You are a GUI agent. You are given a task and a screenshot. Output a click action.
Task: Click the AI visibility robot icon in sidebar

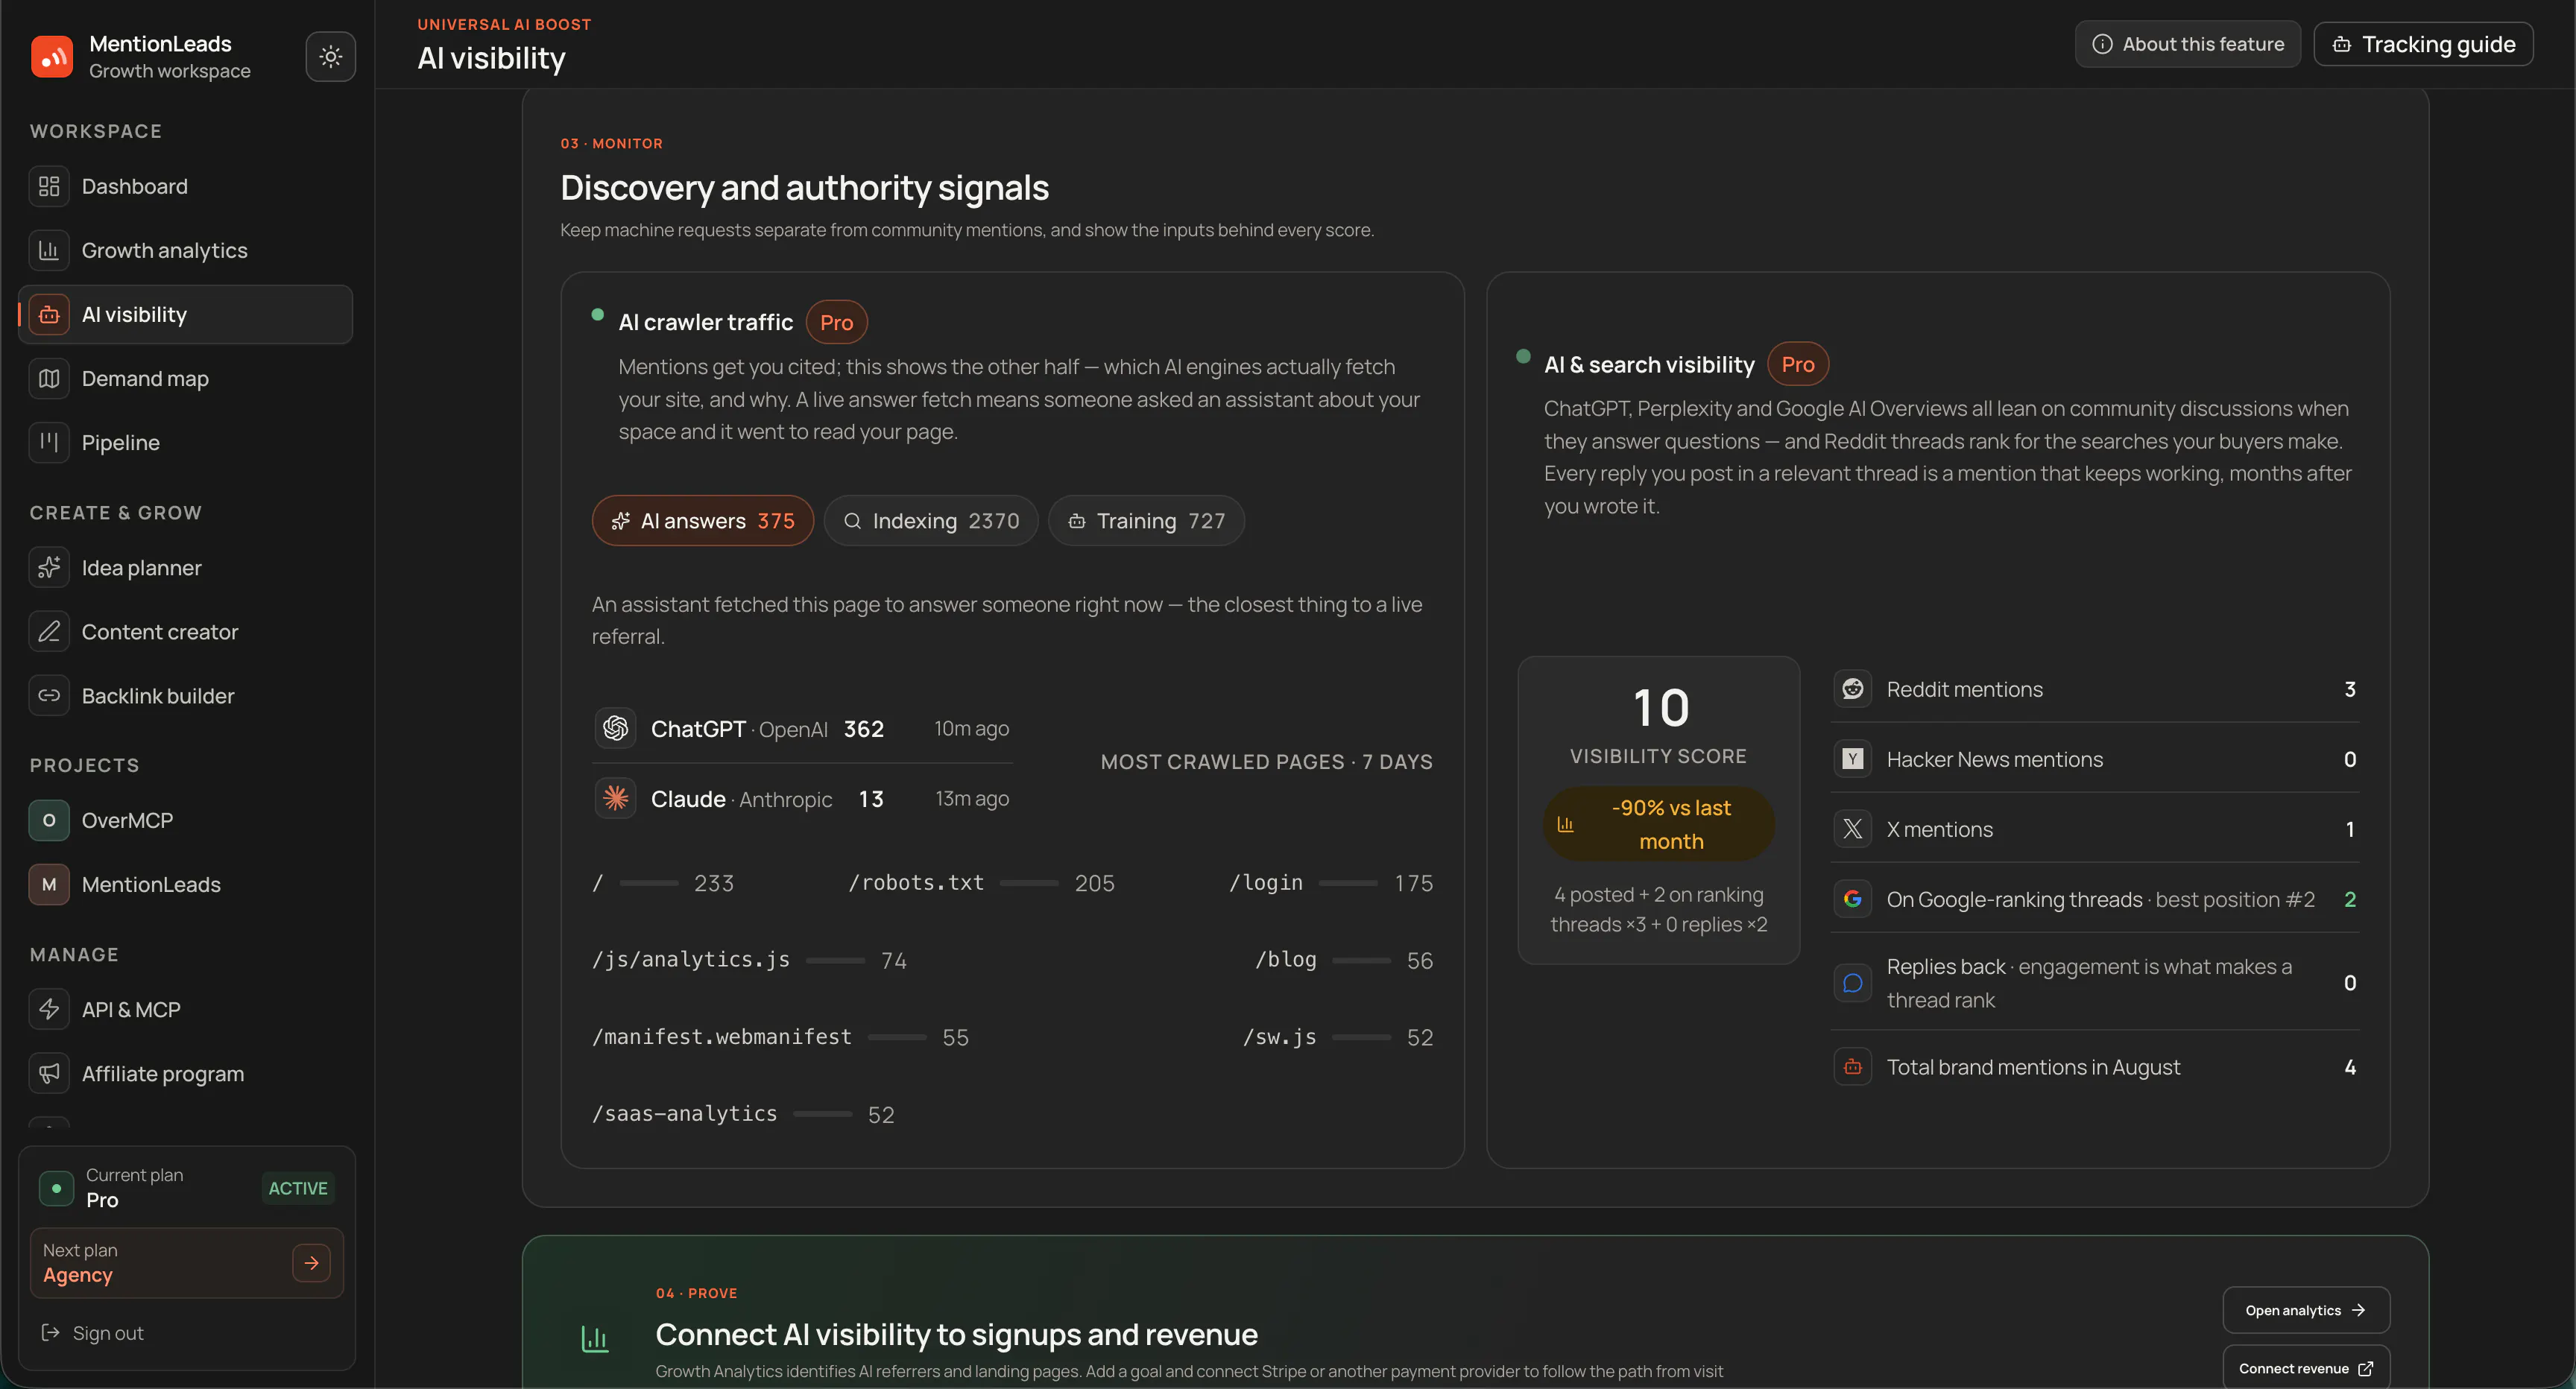tap(49, 315)
